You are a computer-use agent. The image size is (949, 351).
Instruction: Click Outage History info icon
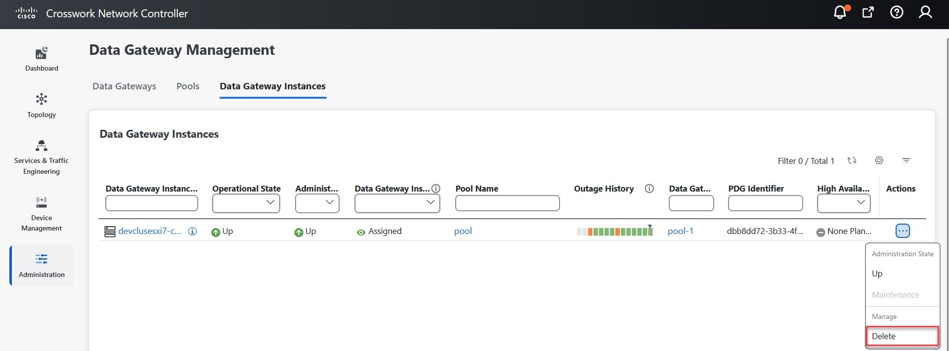pyautogui.click(x=649, y=189)
